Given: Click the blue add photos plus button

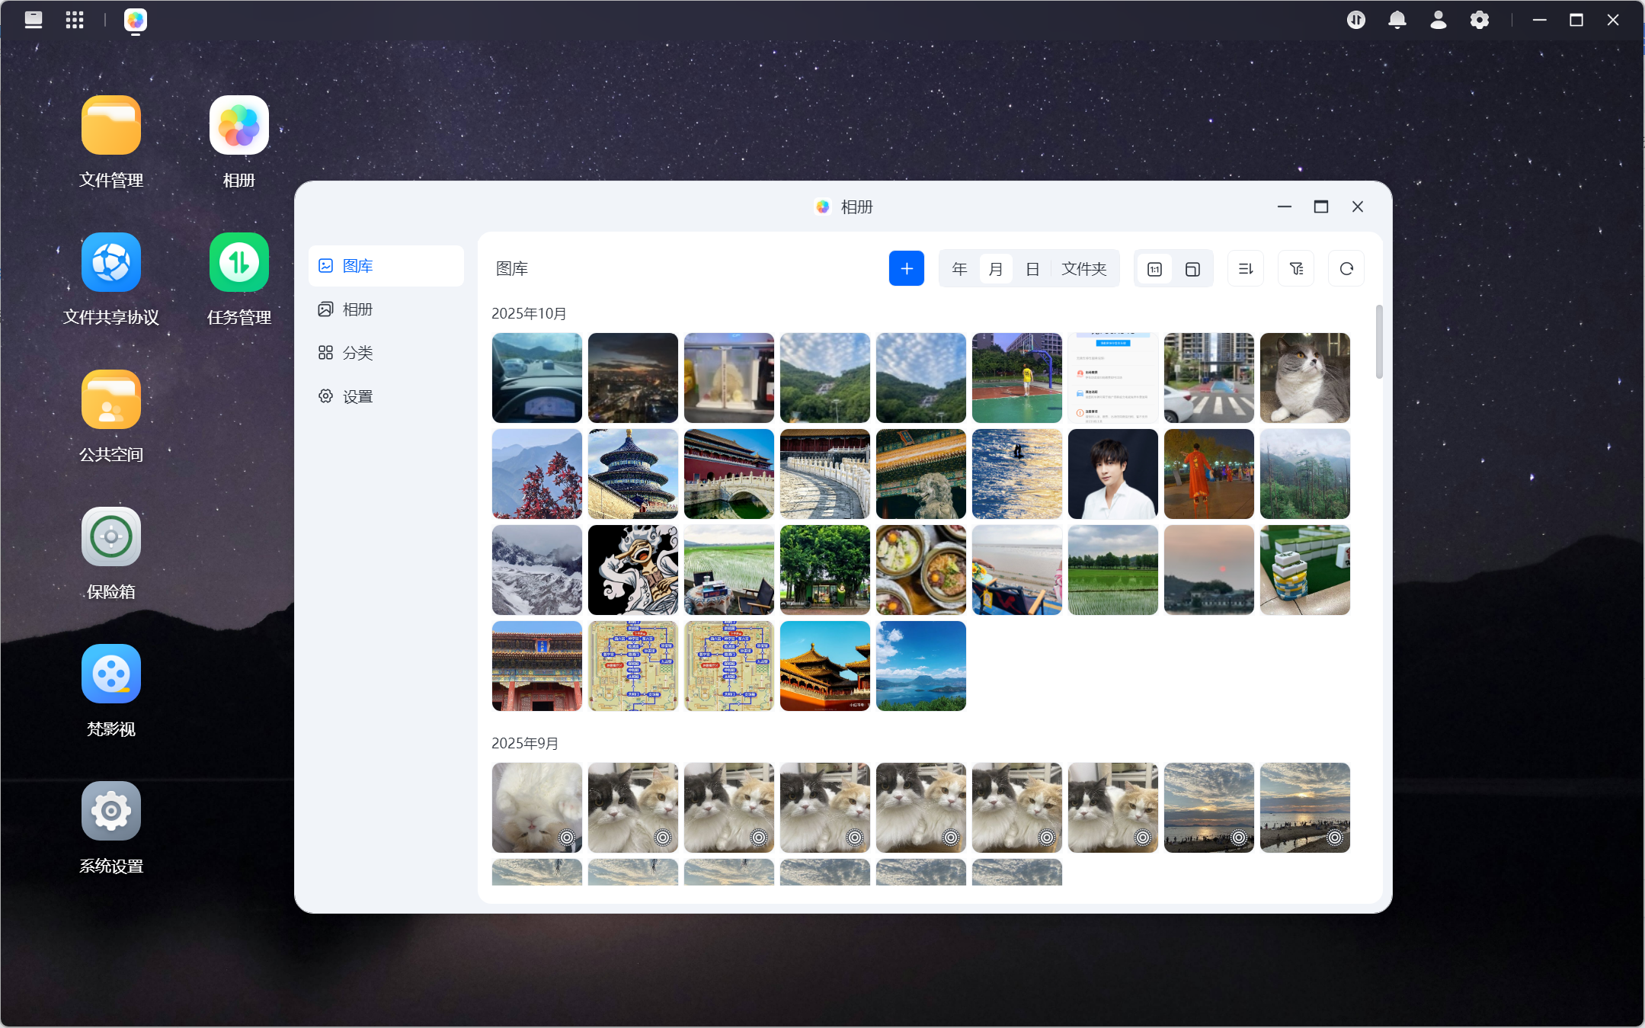Looking at the screenshot, I should click(906, 268).
